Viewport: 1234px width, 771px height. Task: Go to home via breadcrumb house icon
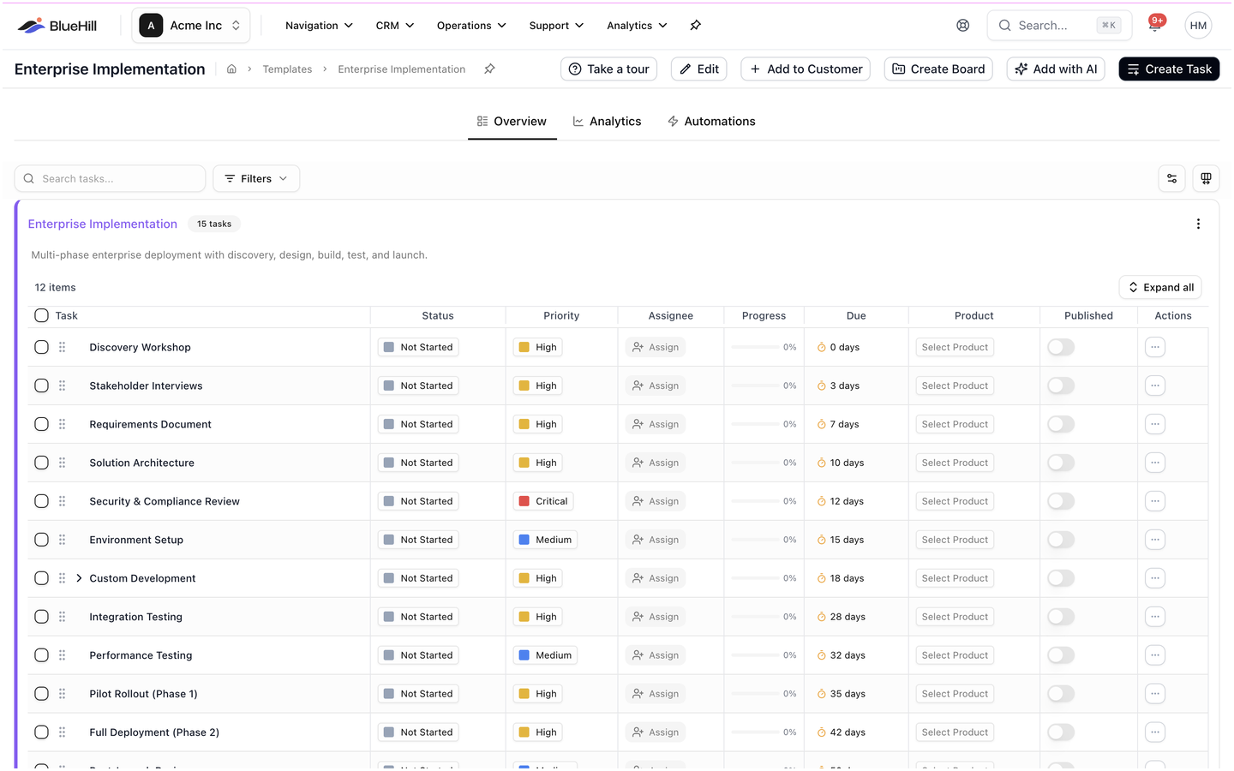click(x=231, y=69)
